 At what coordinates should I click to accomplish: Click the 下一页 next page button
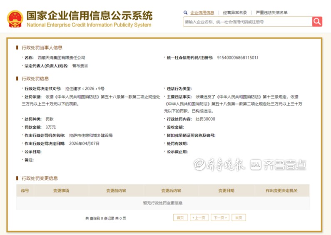coord(220,218)
